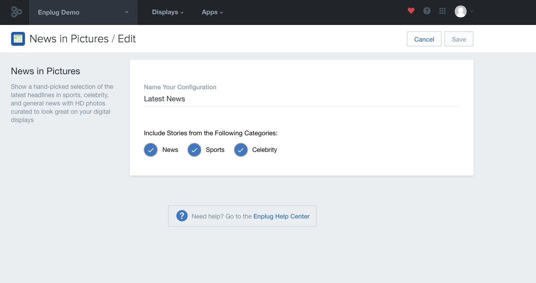Expand the user account chevron

[x=472, y=11]
